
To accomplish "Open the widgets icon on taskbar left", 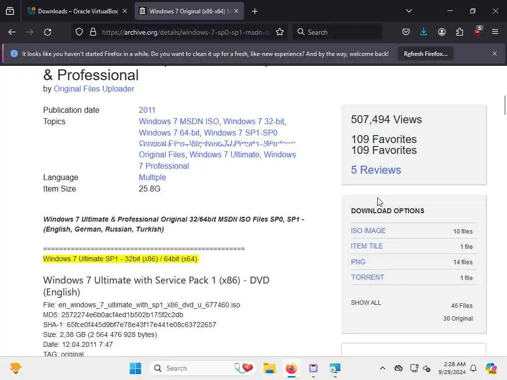I will pos(15,368).
